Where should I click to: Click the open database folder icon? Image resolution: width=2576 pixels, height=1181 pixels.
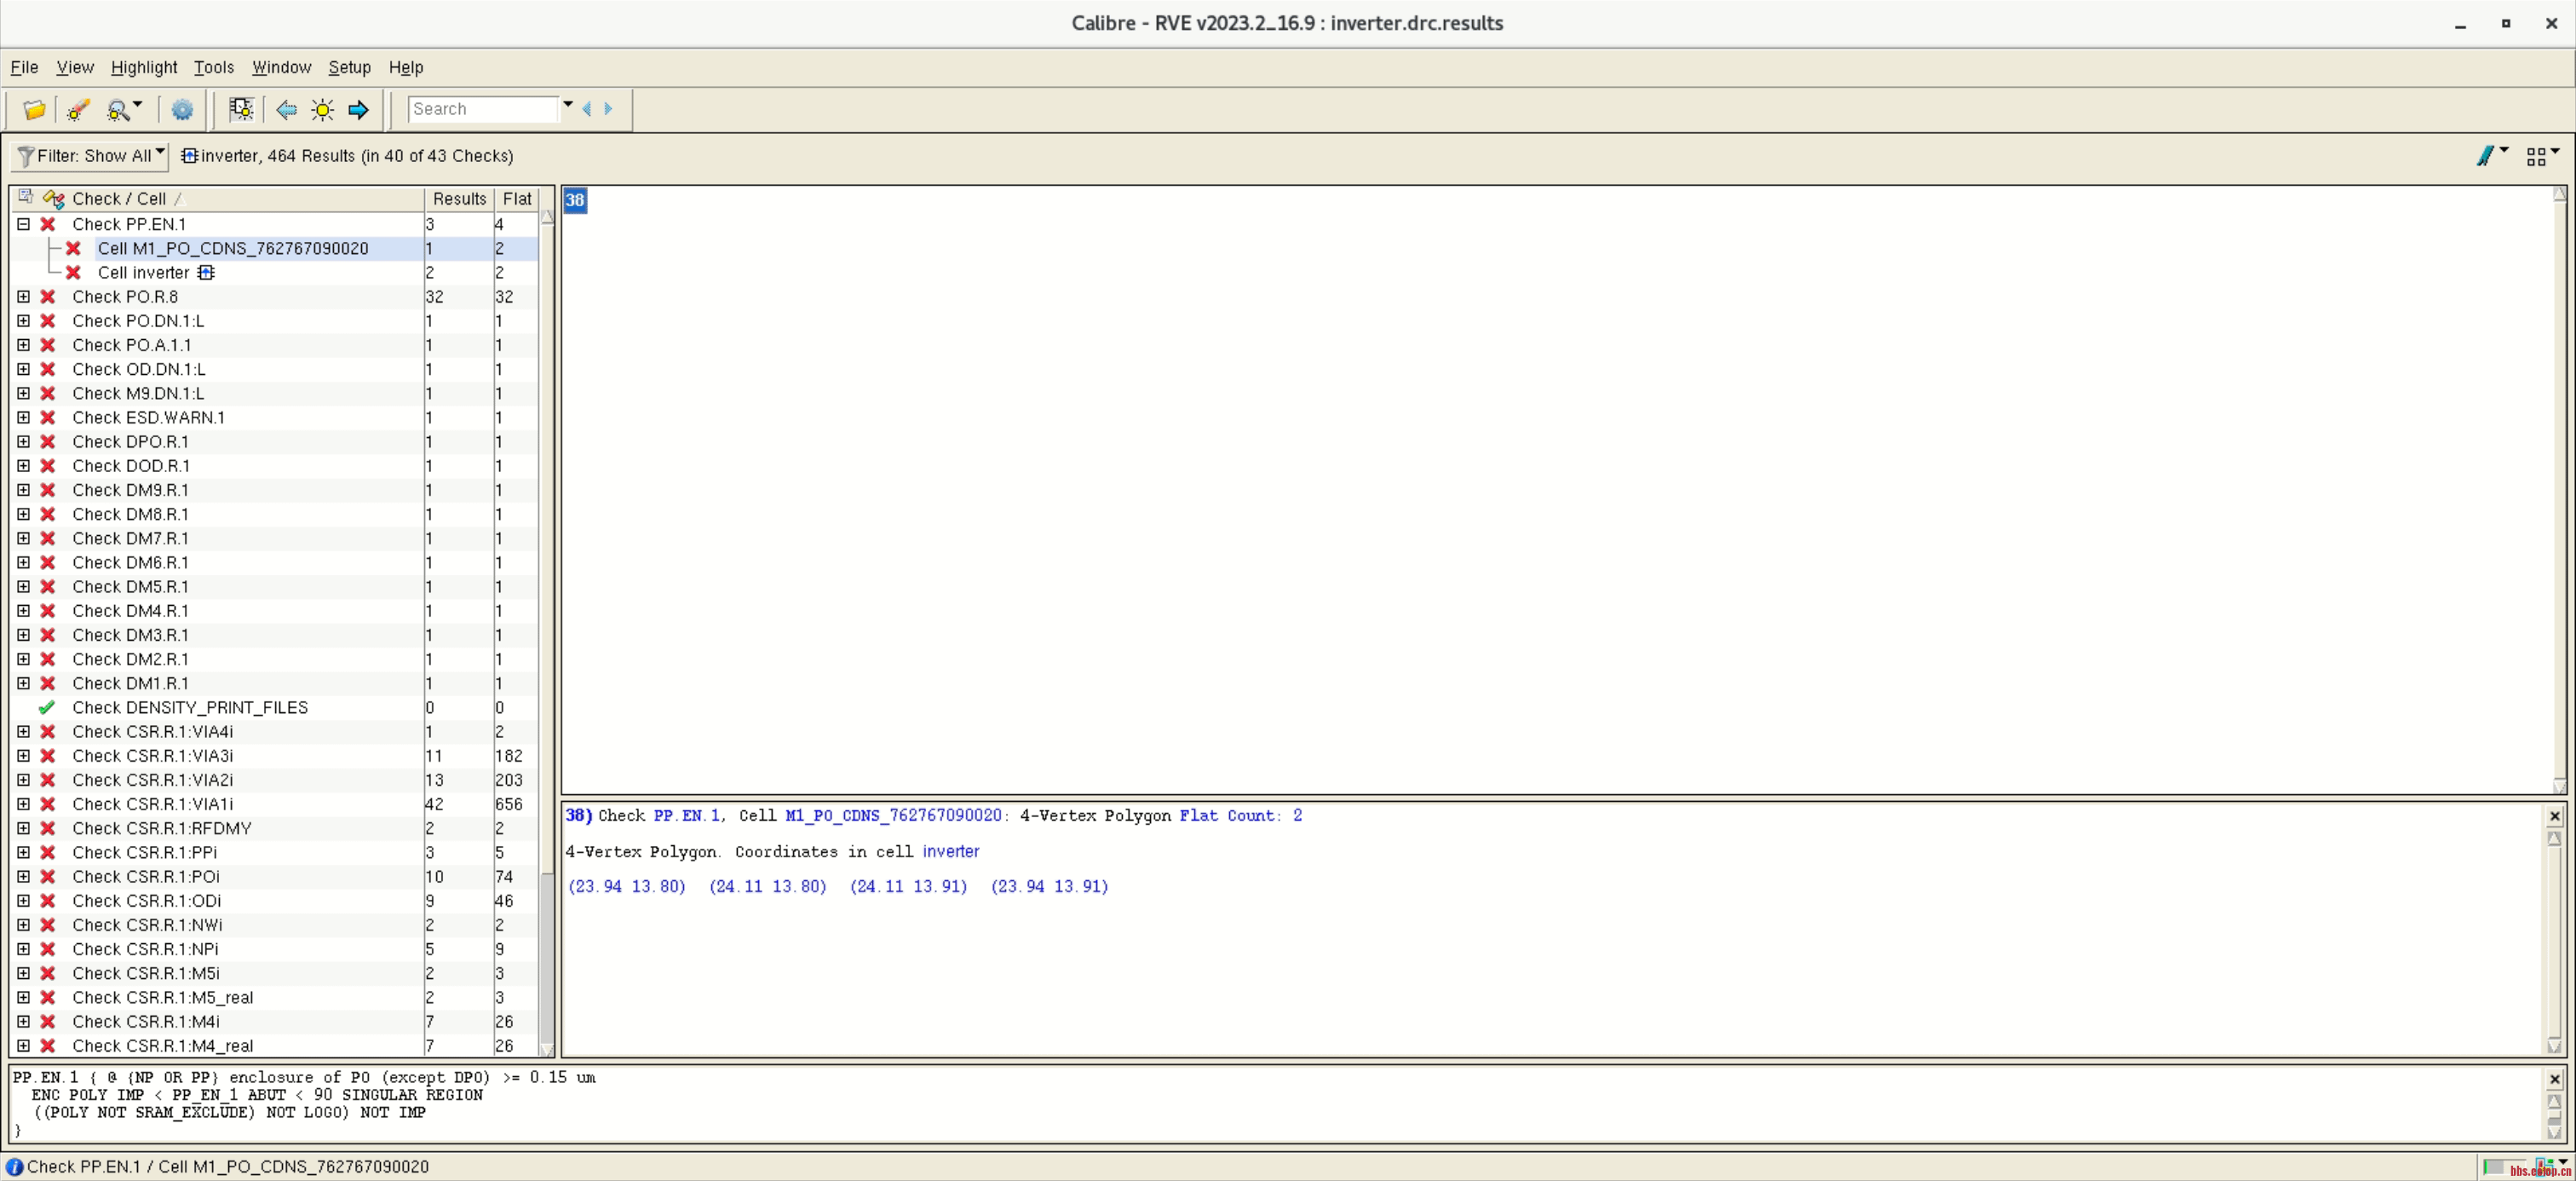(x=34, y=109)
